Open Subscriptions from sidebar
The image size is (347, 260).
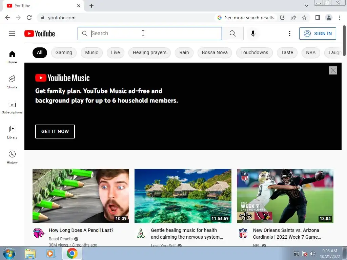coord(12,107)
